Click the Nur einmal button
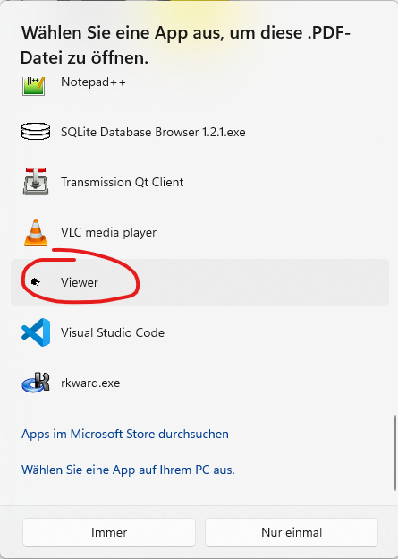 pos(292,532)
